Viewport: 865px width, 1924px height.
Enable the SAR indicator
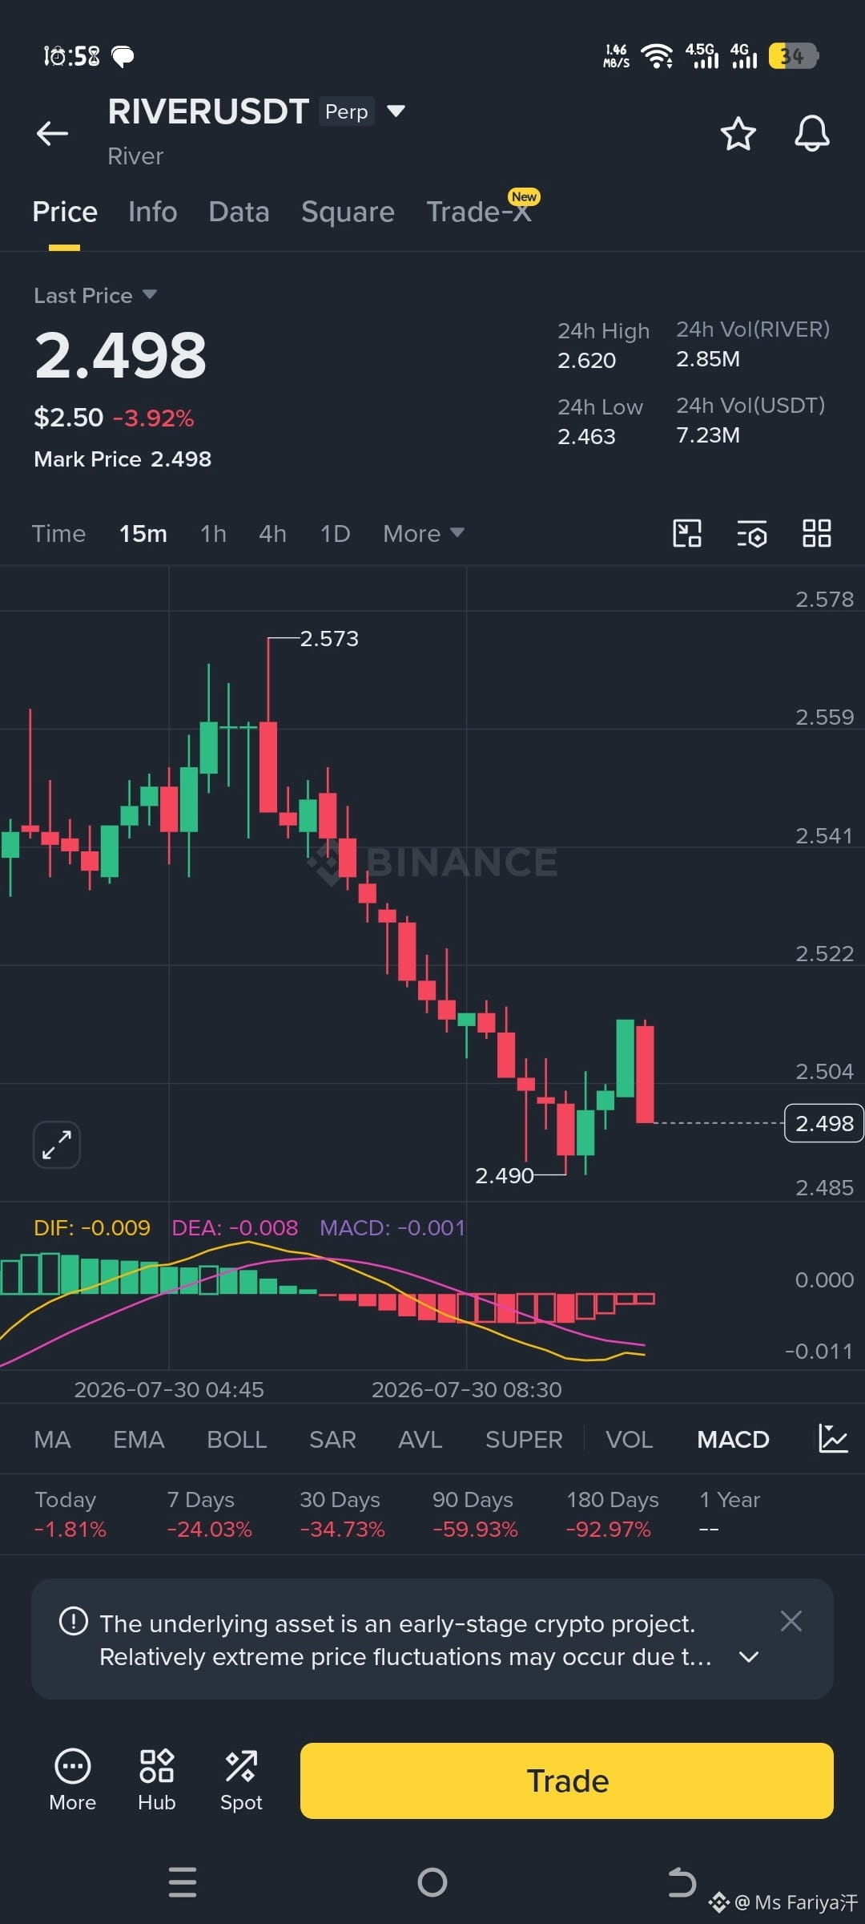[x=332, y=1440]
